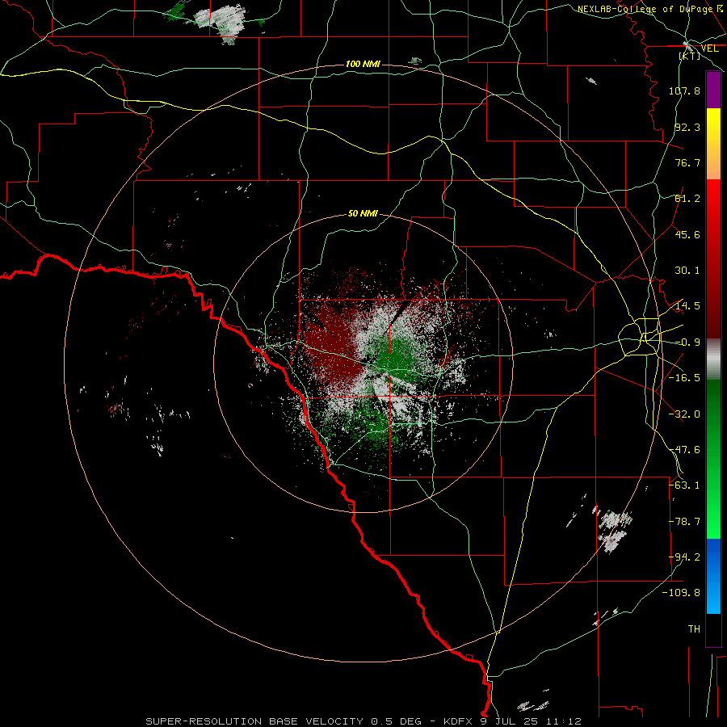Screen dimensions: 727x727
Task: Click the 30.1 scale value
Action: tap(687, 271)
